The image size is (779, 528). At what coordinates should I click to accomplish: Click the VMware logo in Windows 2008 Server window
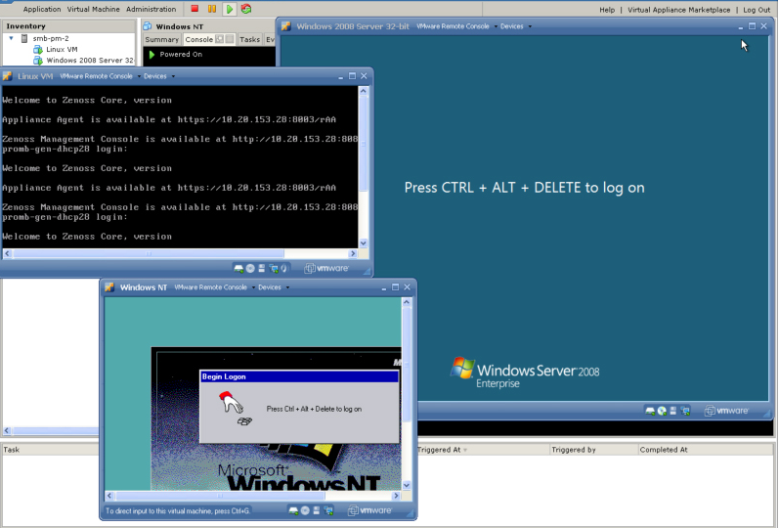[727, 411]
